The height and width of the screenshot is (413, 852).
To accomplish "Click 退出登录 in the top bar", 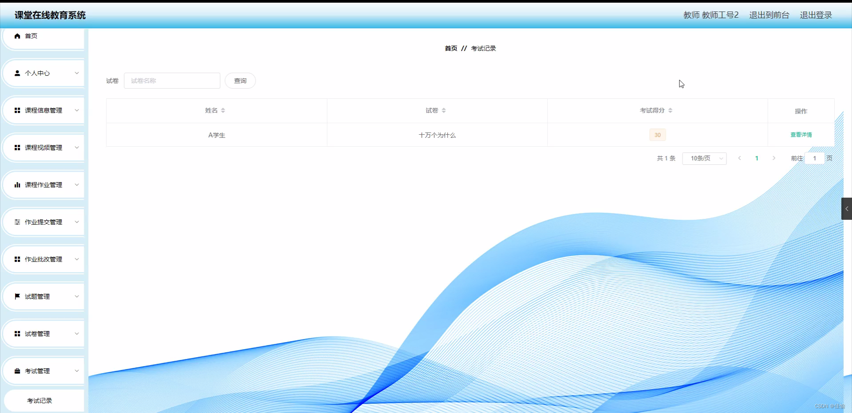I will tap(816, 15).
